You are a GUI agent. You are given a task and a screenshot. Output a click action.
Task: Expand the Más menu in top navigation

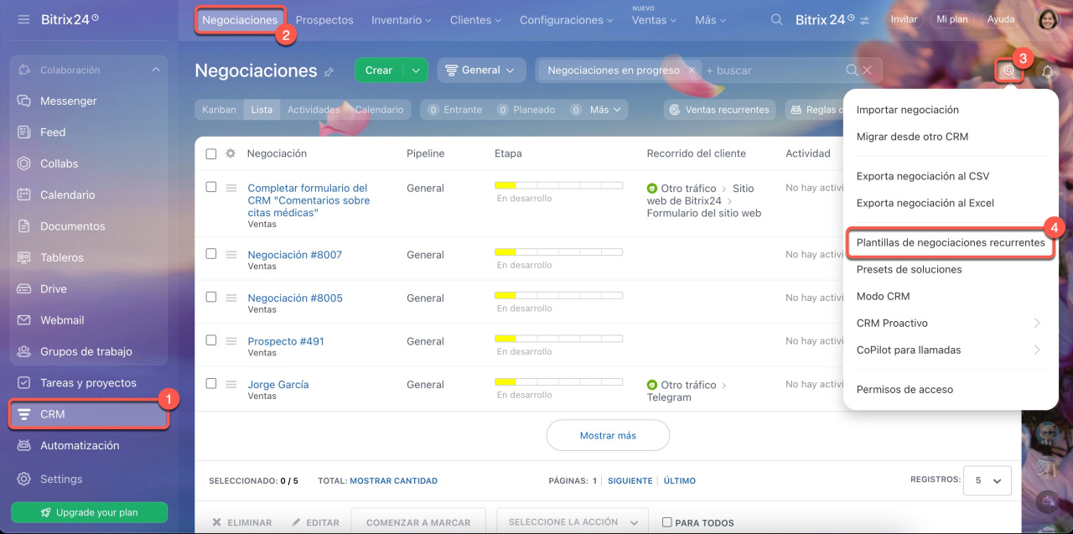[x=711, y=19]
